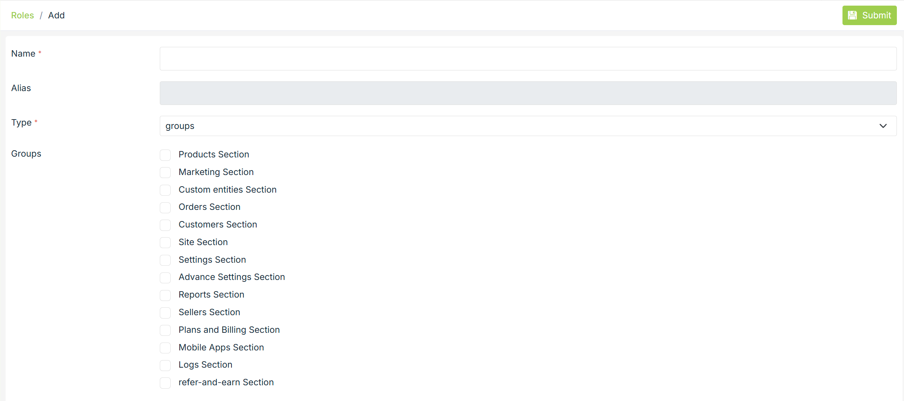Toggle the Mobile Apps Section checkbox

pyautogui.click(x=165, y=348)
